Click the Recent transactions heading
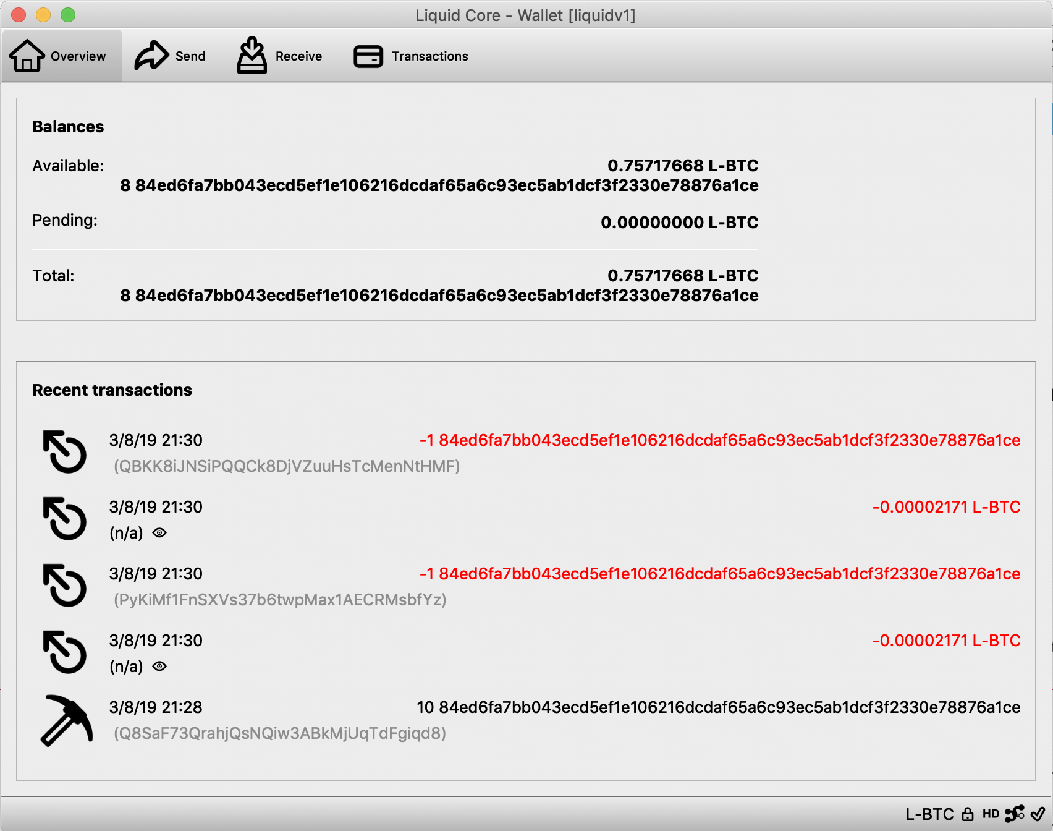The width and height of the screenshot is (1053, 831). 112,390
